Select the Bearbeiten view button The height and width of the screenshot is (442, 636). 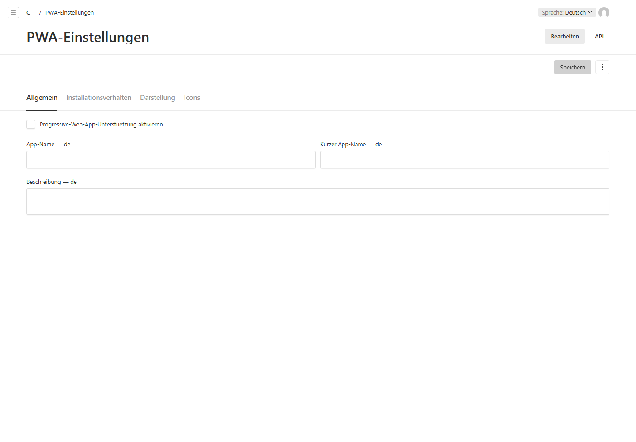tap(565, 36)
